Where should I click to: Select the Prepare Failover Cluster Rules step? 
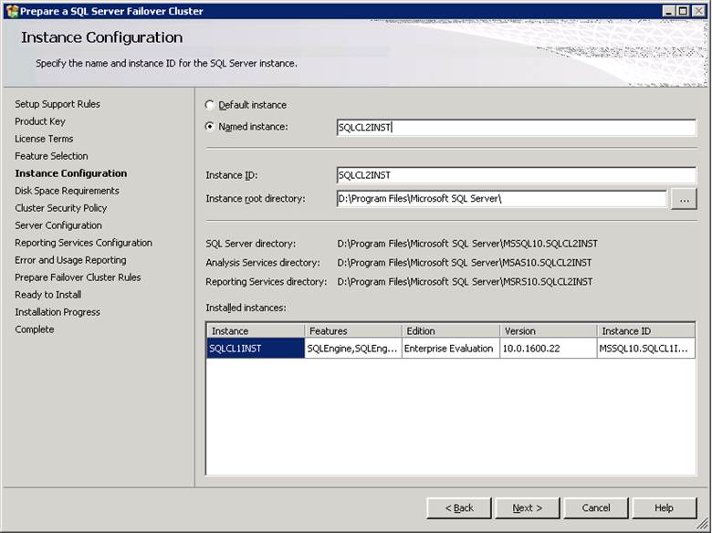[78, 277]
